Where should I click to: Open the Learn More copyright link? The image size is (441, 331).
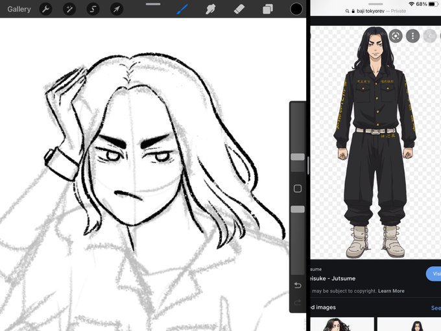click(x=391, y=291)
